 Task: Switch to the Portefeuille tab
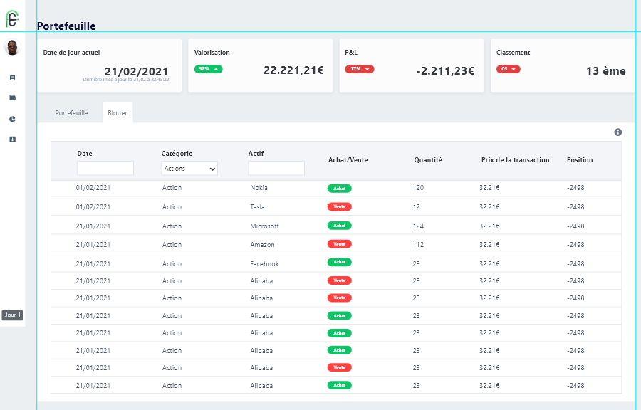point(71,113)
